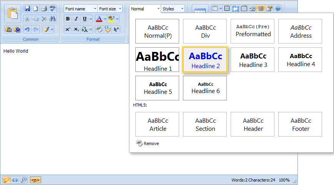Click the Undo arrow icon
Image resolution: width=334 pixels, height=185 pixels.
click(x=27, y=29)
